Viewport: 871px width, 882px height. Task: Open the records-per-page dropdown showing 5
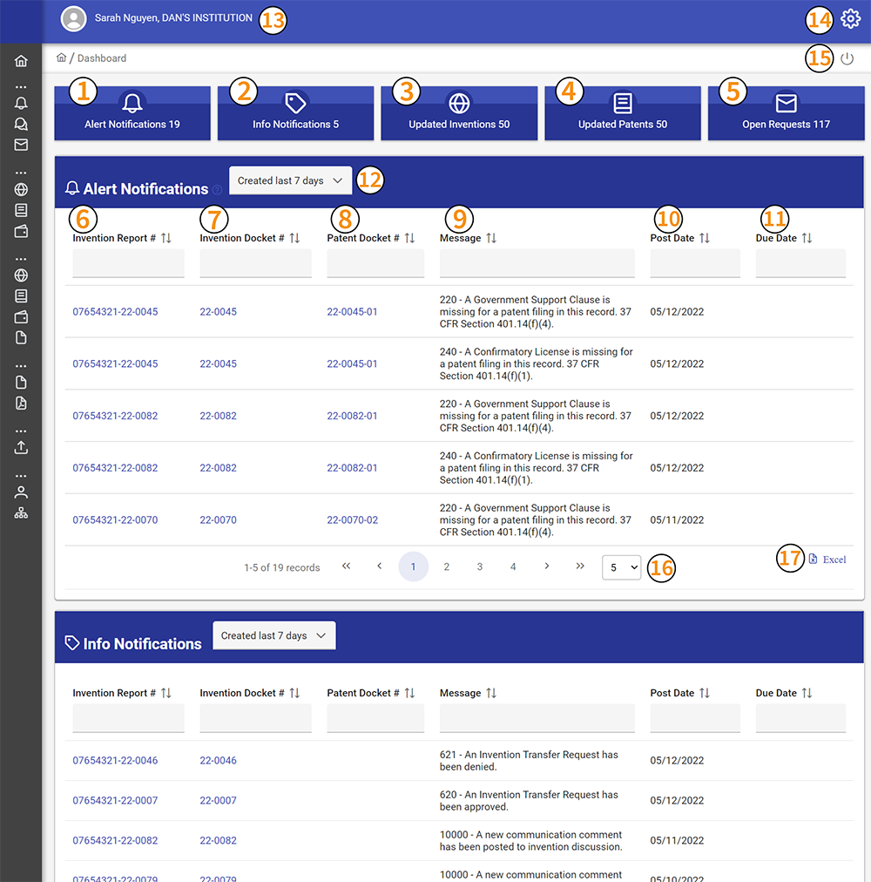click(x=621, y=567)
